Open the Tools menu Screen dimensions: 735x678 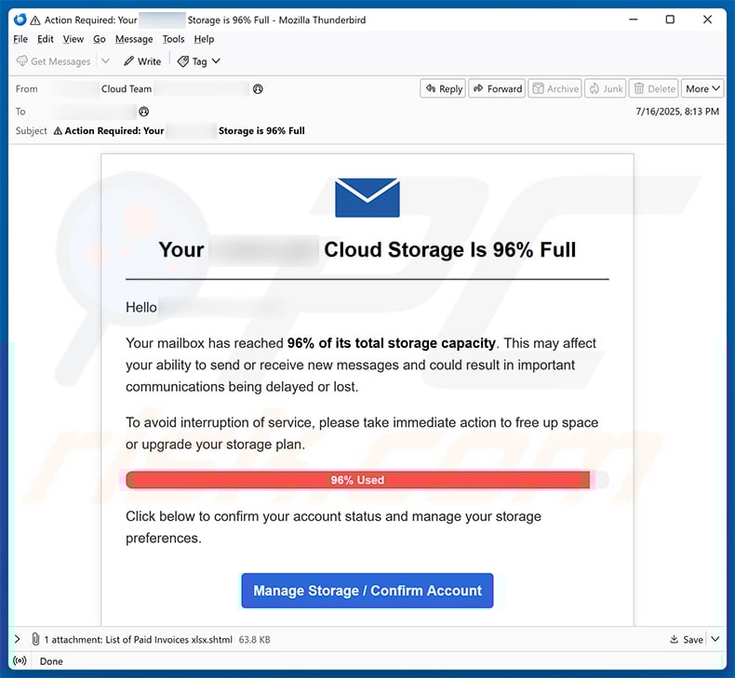pyautogui.click(x=173, y=39)
